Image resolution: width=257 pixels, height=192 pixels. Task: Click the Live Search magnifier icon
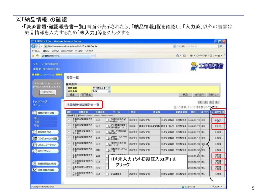point(221,46)
